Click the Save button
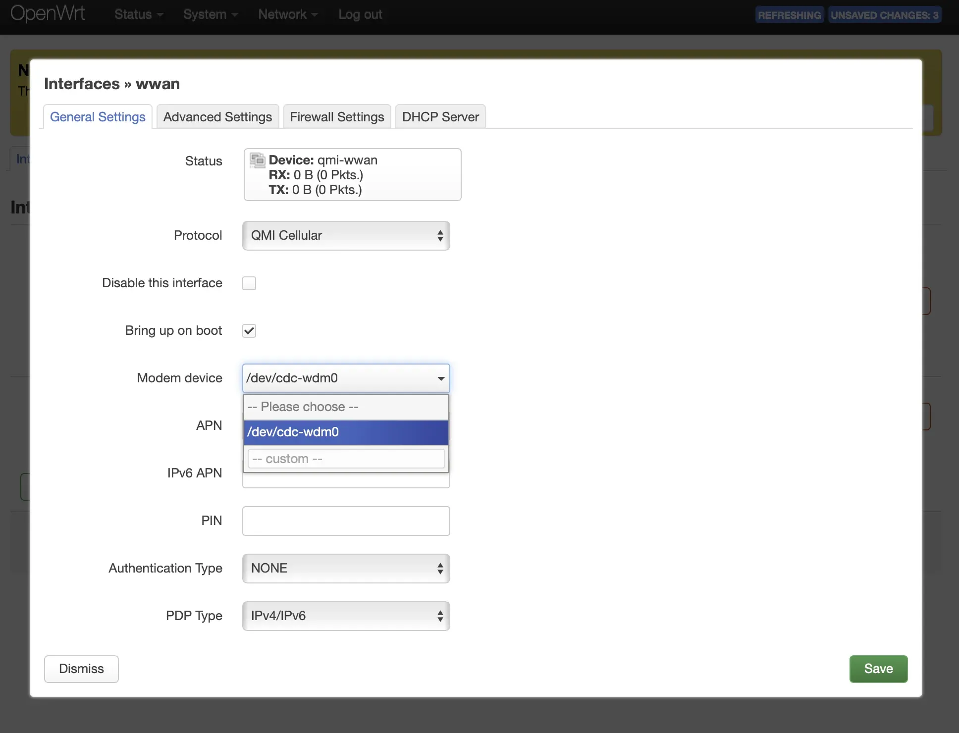 click(x=878, y=669)
